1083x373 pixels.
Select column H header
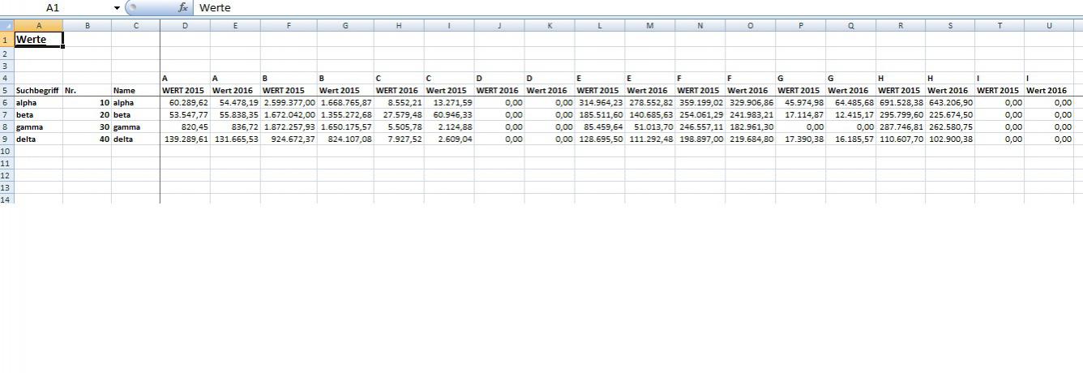click(400, 26)
